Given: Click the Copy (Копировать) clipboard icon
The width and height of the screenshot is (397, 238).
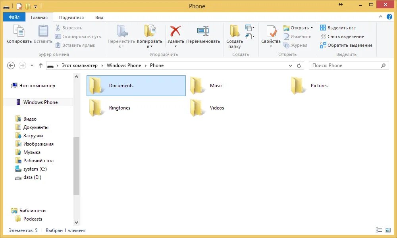Looking at the screenshot, I should 19,31.
